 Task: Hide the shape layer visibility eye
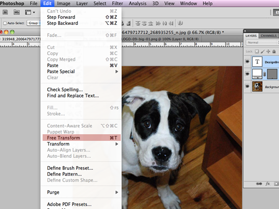click(248, 74)
